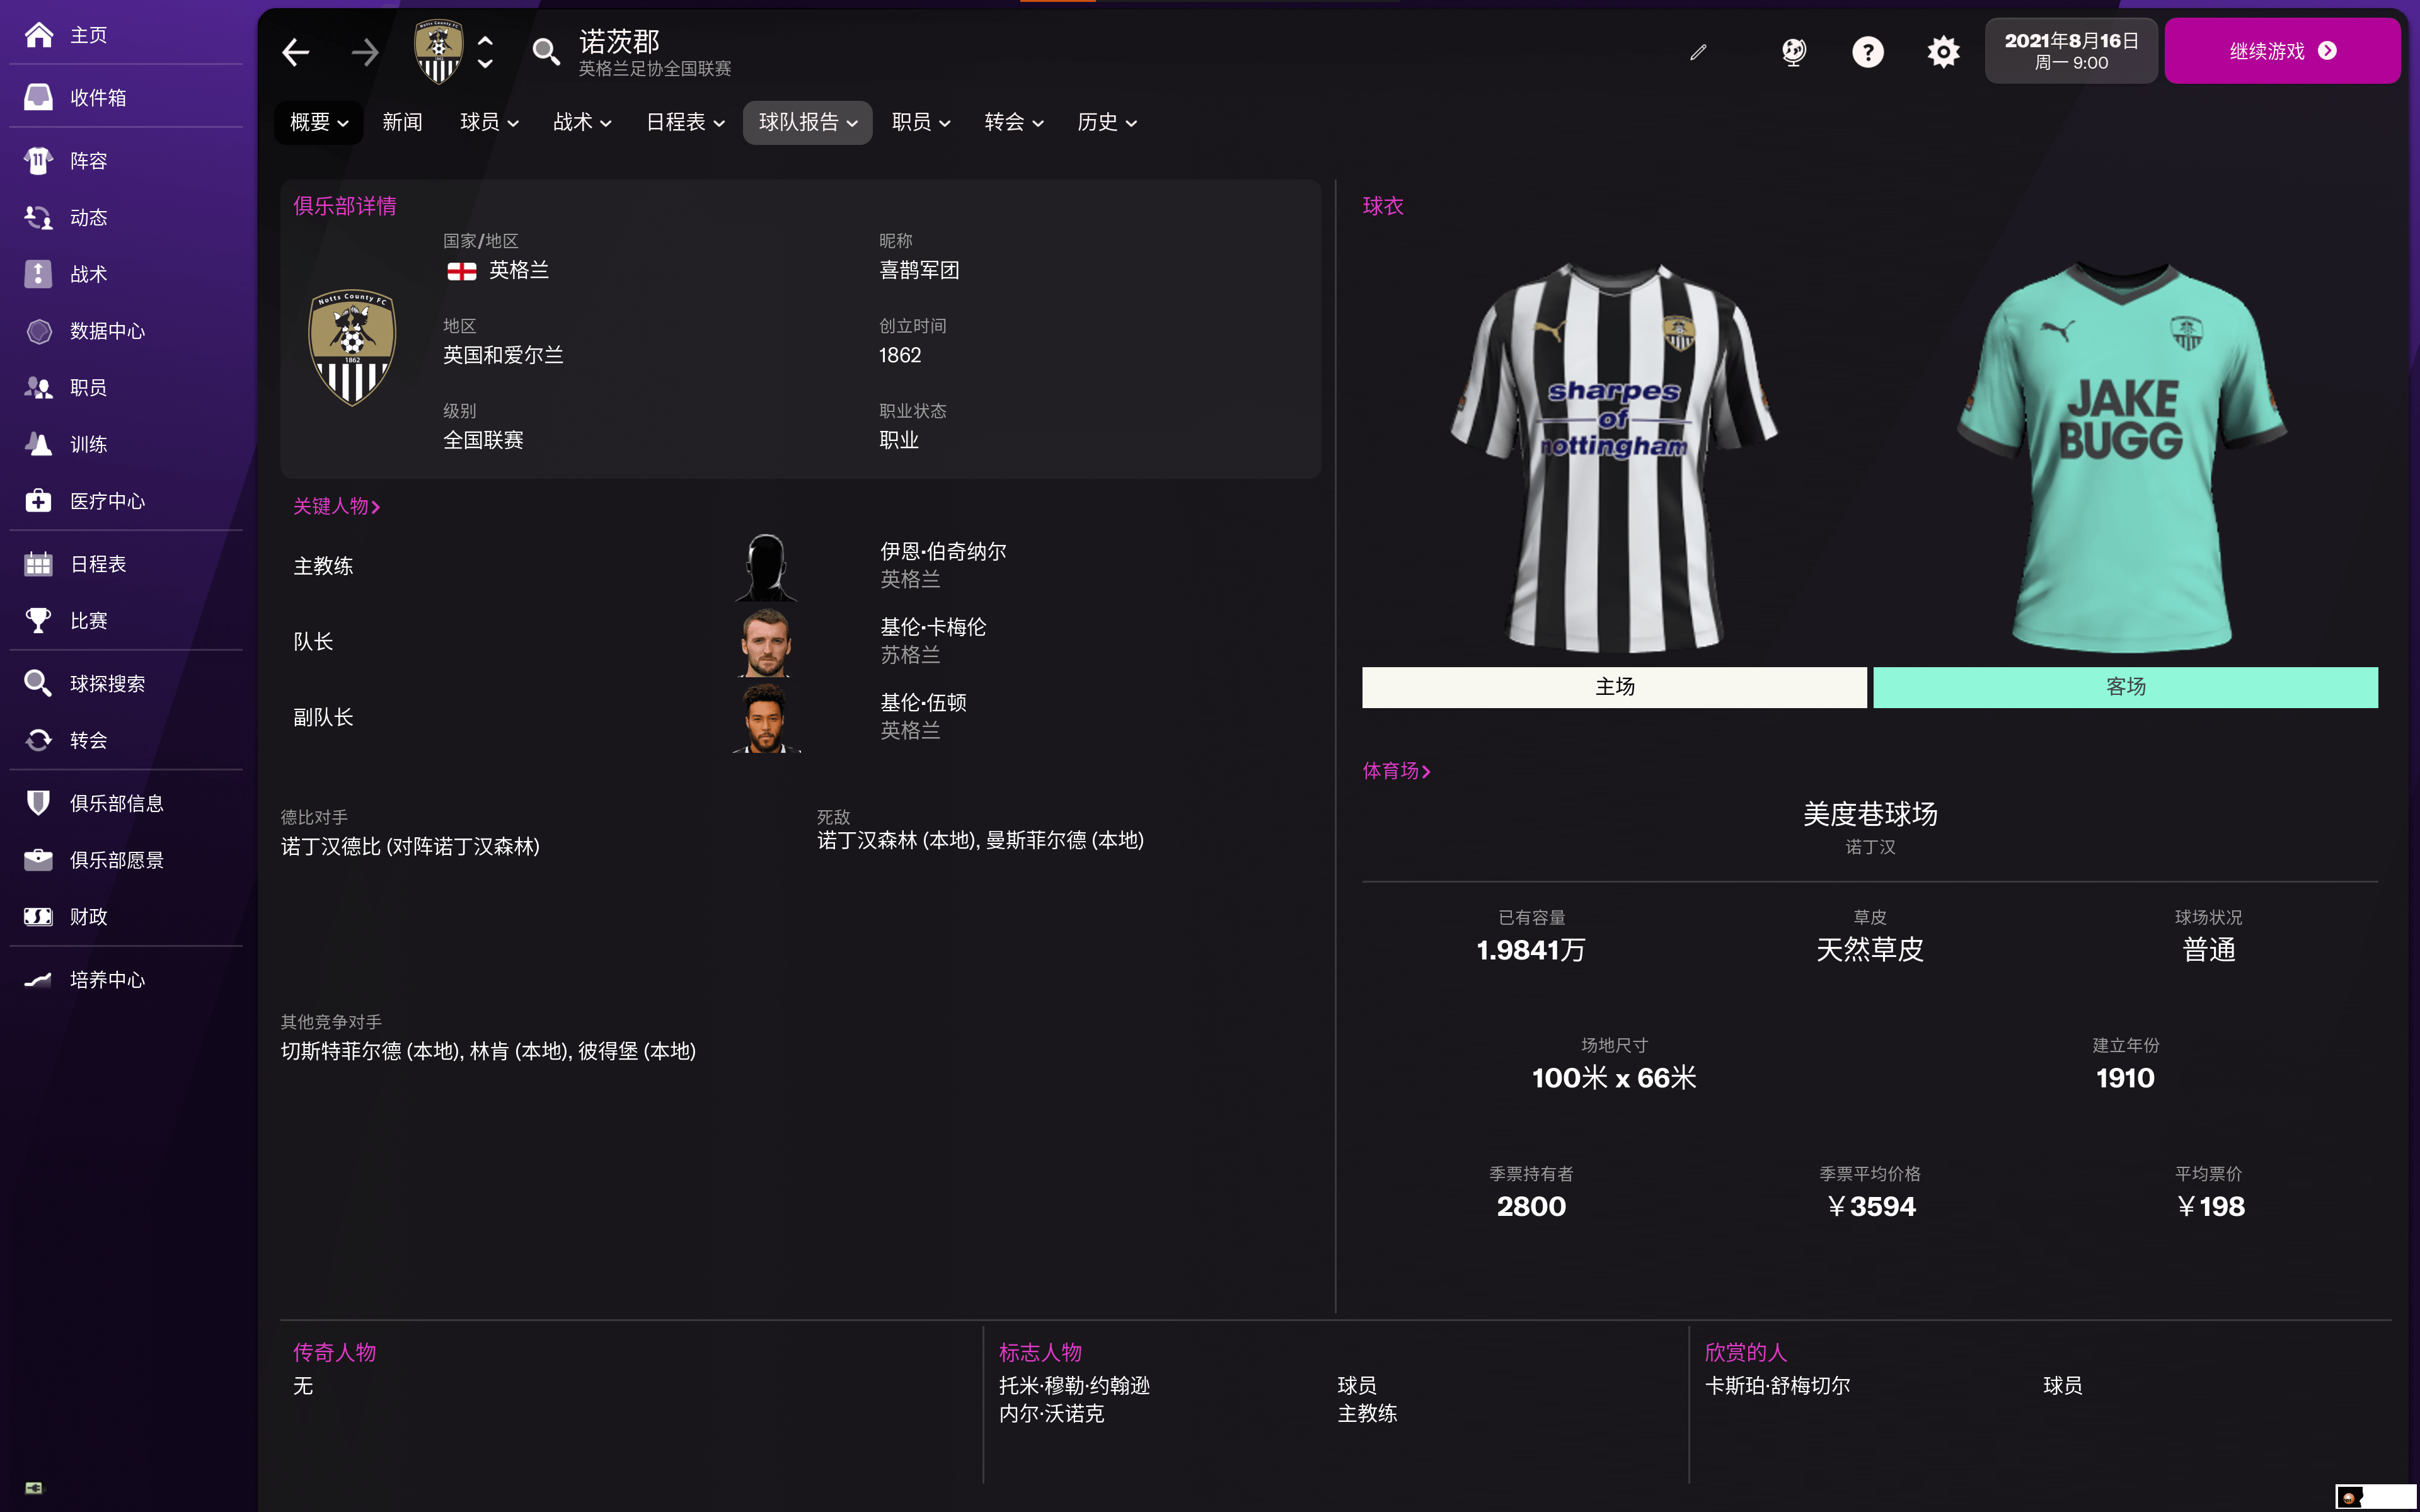Open the club switcher up-down arrows
The height and width of the screenshot is (1512, 2420).
(485, 52)
